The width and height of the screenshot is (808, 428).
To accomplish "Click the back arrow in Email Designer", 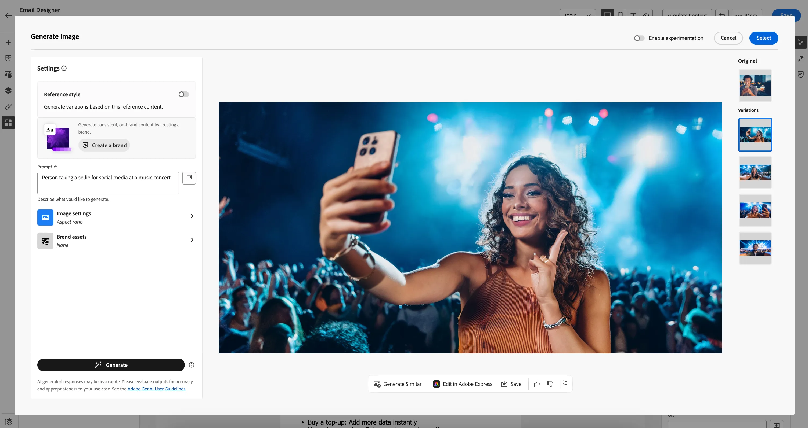I will (9, 16).
